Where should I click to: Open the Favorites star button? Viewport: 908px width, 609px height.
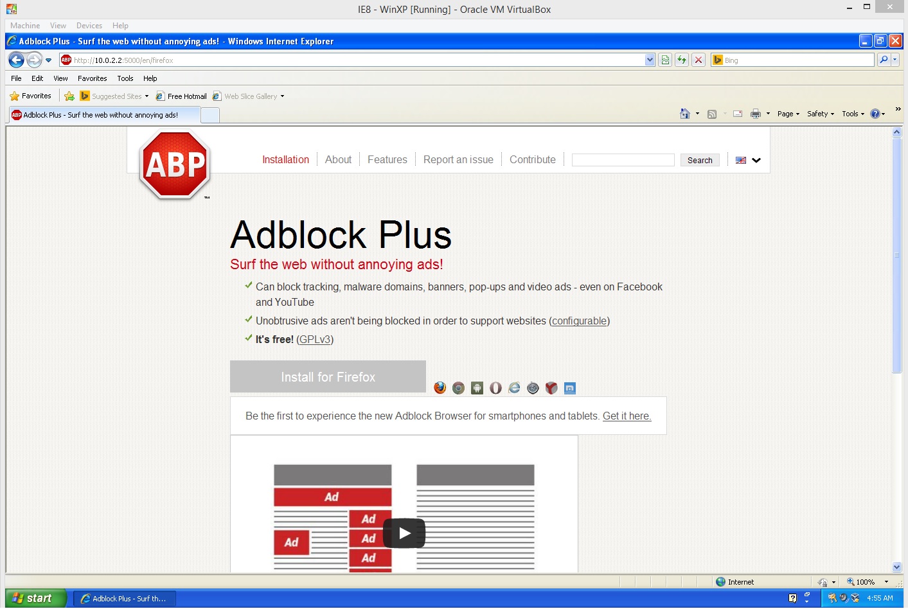[x=30, y=96]
